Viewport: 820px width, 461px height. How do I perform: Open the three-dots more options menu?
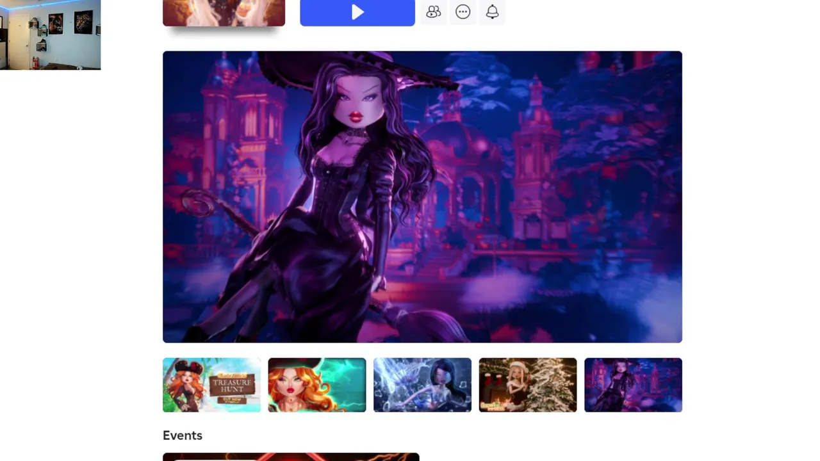pyautogui.click(x=463, y=12)
